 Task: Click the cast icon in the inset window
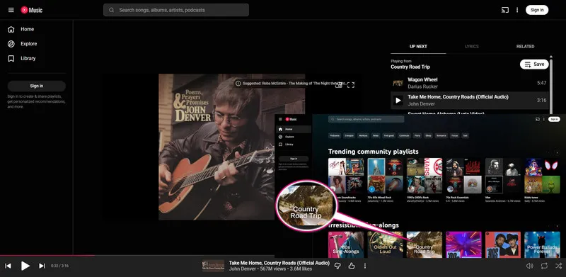[x=538, y=119]
